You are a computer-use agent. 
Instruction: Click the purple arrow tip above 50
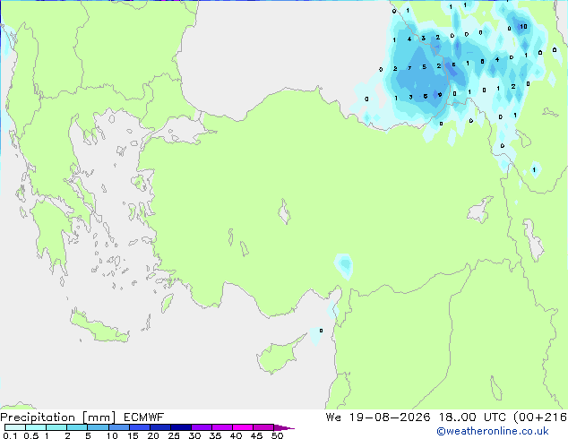click(x=284, y=427)
